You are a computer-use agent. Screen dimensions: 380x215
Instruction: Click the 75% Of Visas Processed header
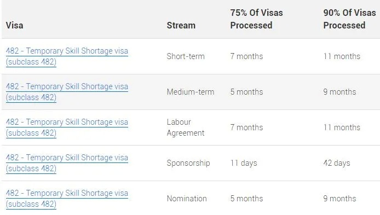pyautogui.click(x=256, y=19)
